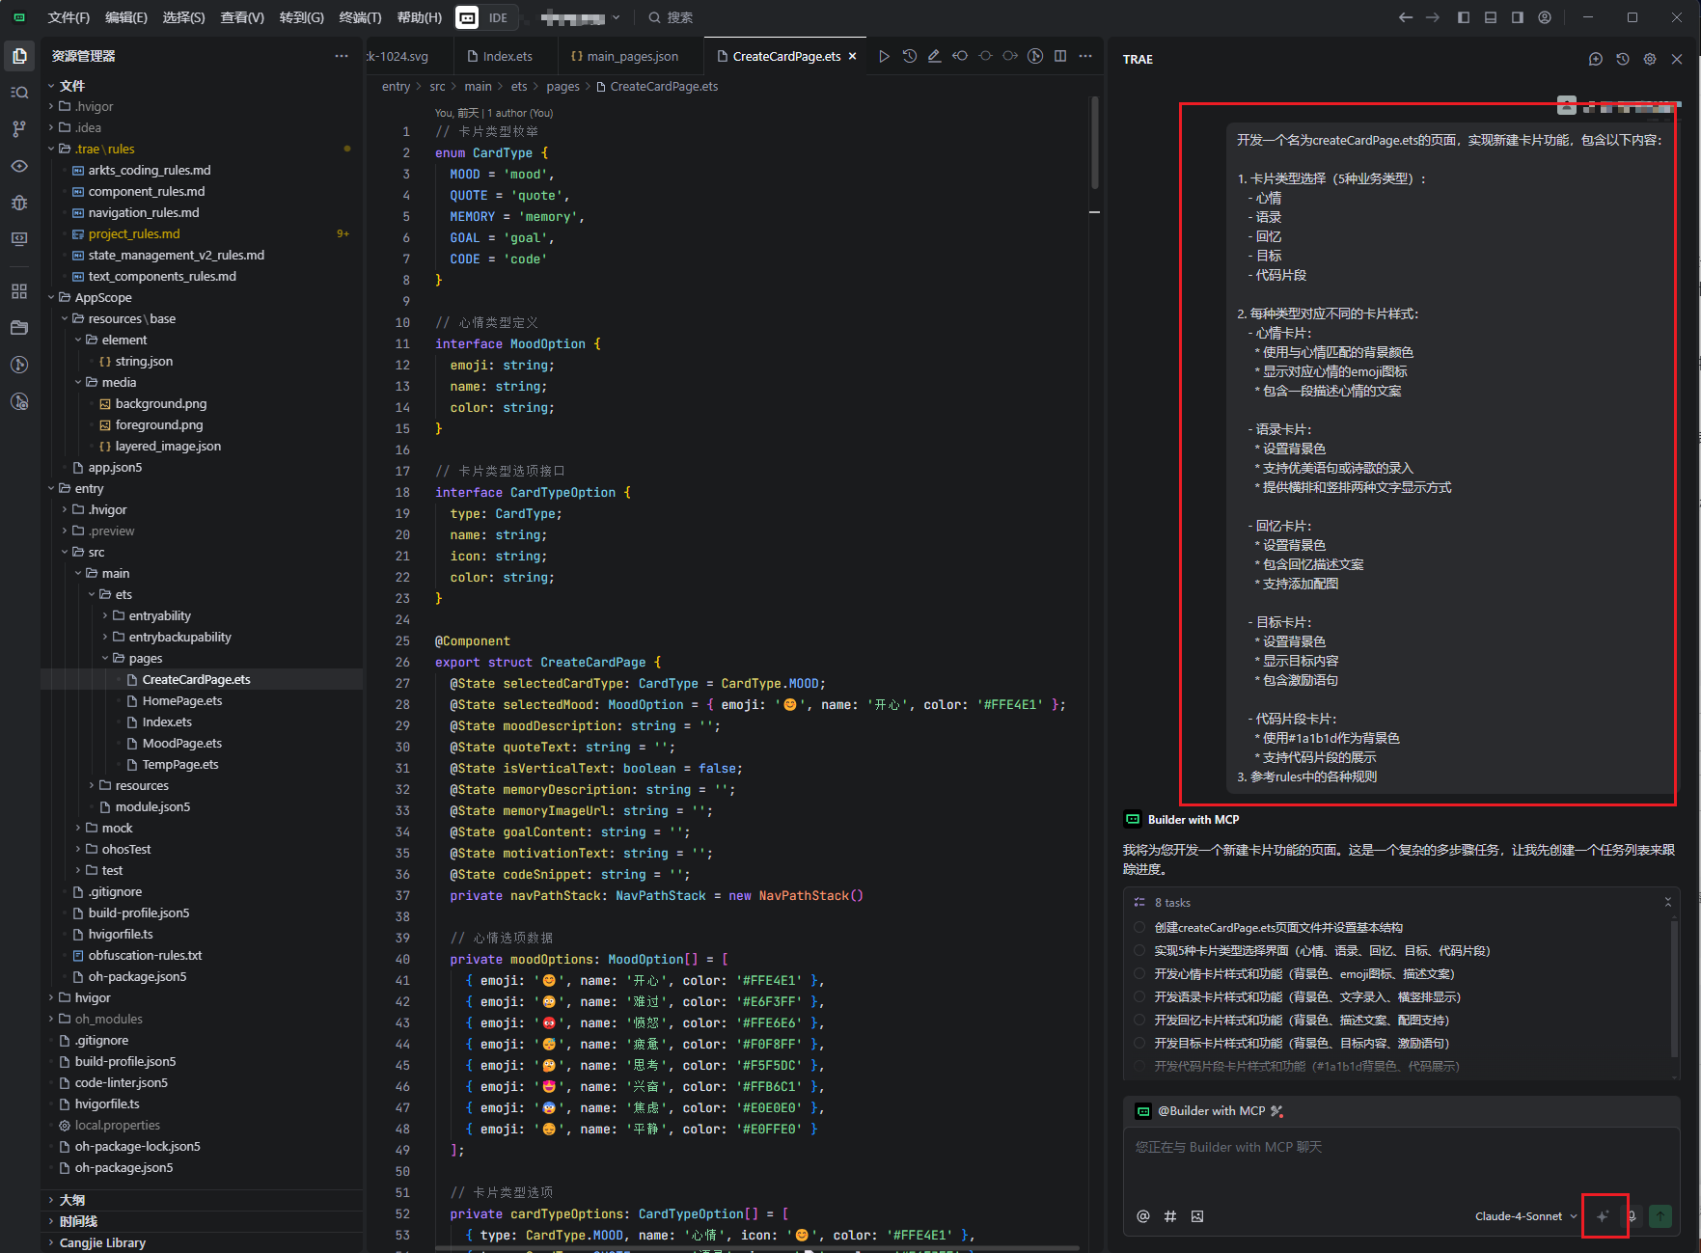
Task: Open TRAE chat history
Action: (1623, 59)
